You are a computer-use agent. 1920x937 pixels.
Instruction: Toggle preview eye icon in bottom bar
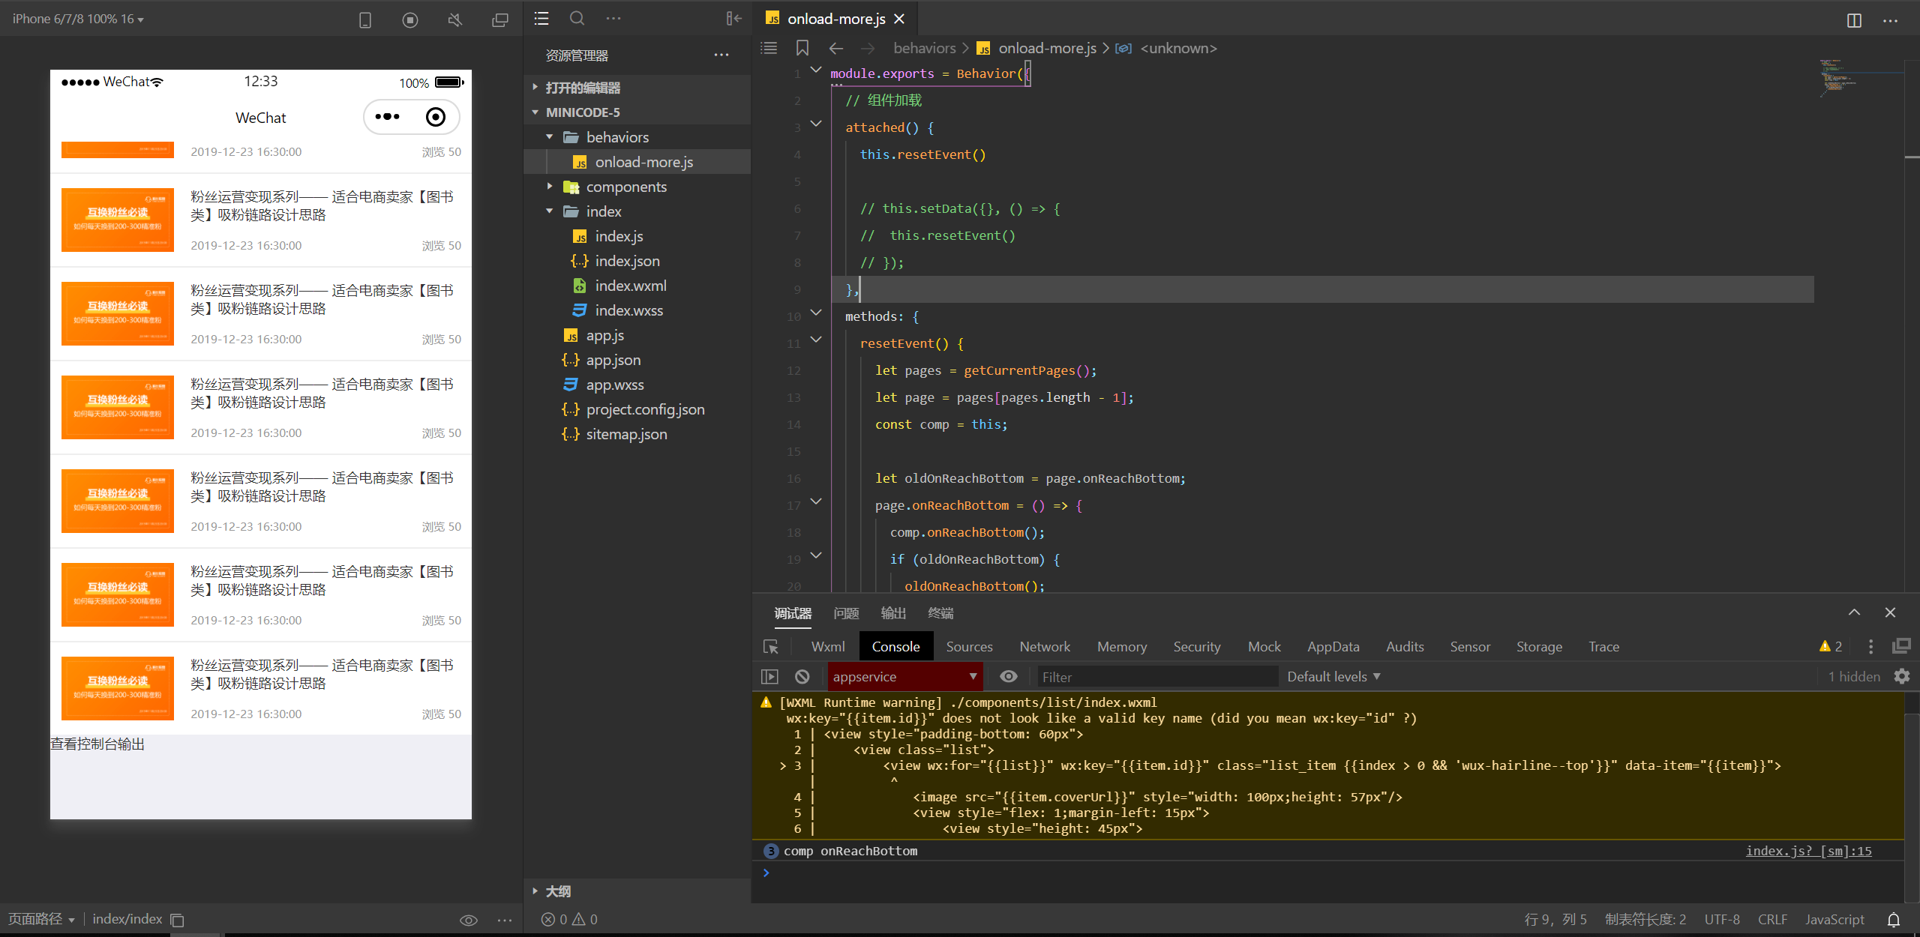point(468,920)
